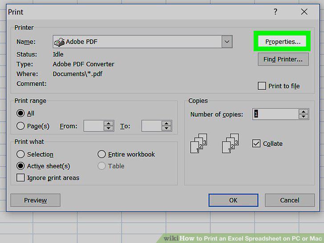Choose the Page(s) print range option

[x=20, y=126]
